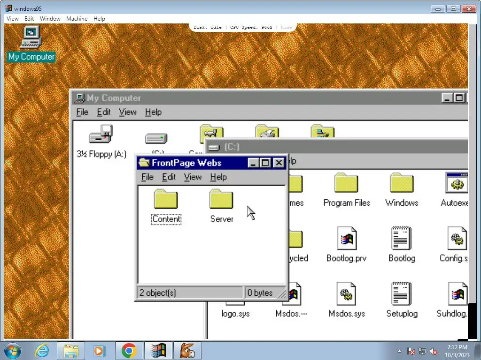Viewport: 481px width, 360px height.
Task: Open Edit menu in My Computer window
Action: click(104, 112)
